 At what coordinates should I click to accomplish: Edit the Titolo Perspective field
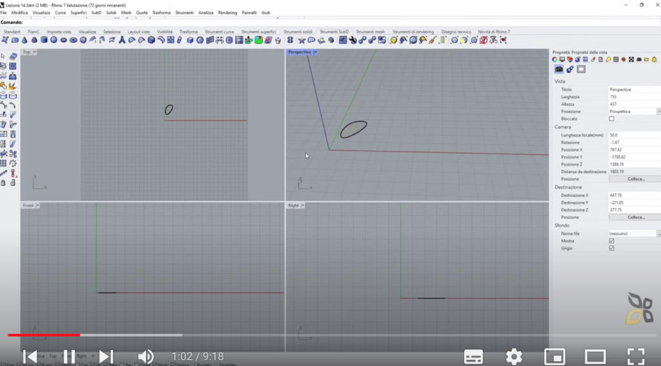click(x=635, y=90)
